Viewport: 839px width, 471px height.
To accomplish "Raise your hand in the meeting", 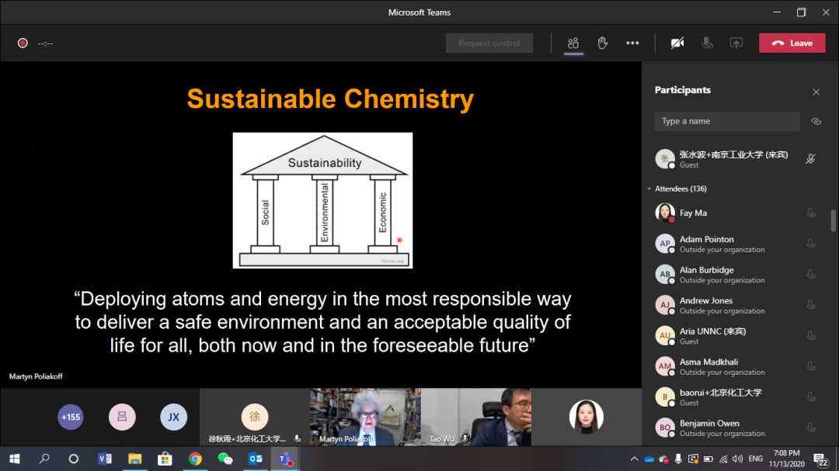I will pos(603,43).
